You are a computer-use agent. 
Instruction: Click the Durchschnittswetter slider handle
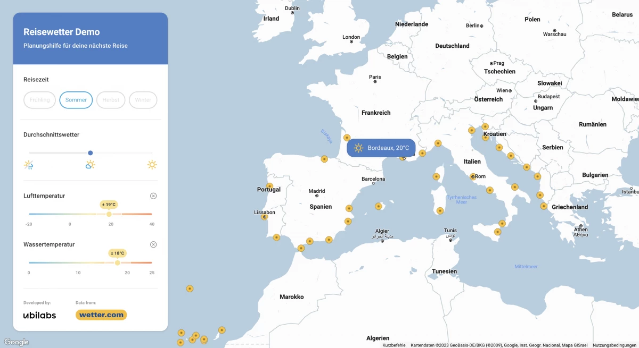90,153
